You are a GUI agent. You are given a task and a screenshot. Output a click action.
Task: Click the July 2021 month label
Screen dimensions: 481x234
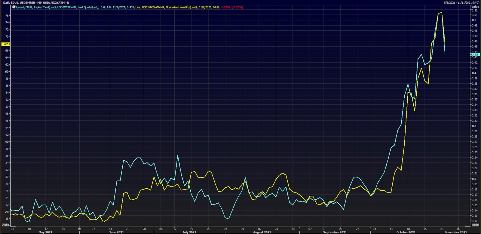(x=189, y=232)
